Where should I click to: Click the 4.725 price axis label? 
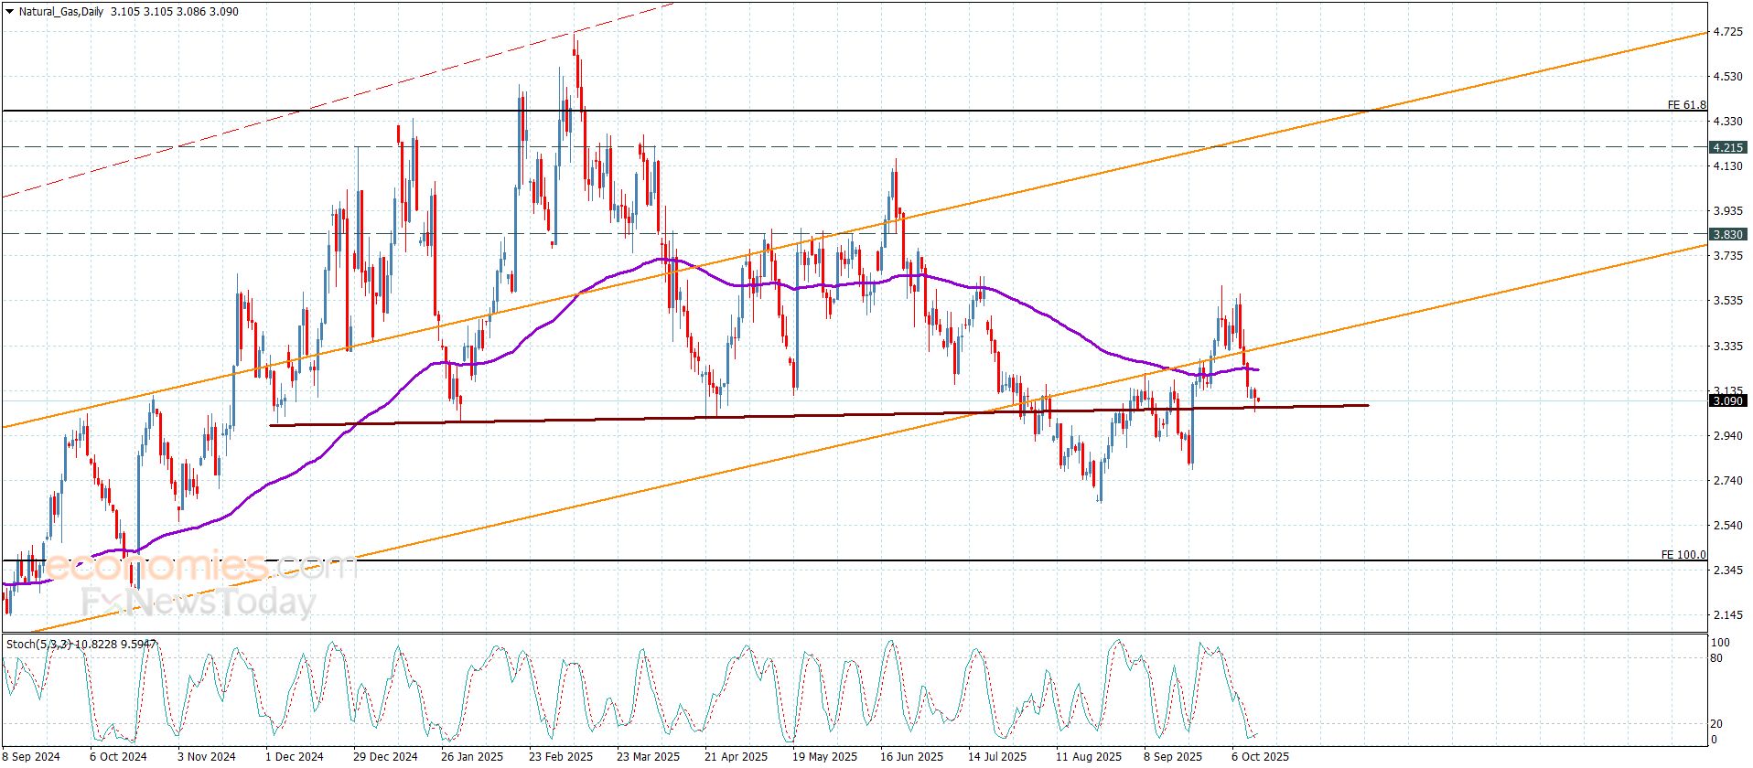(x=1726, y=32)
